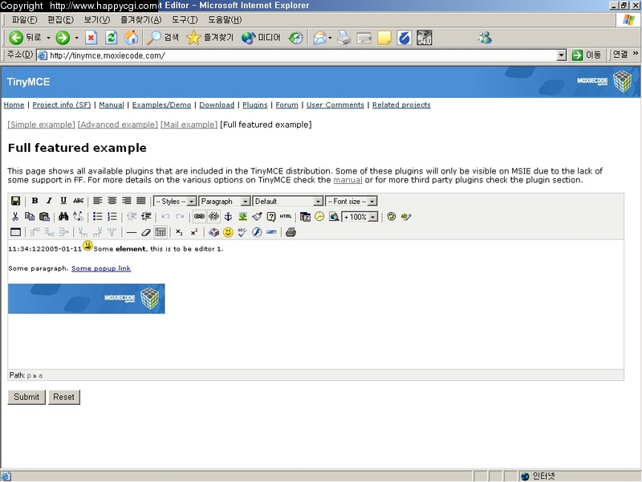
Task: Click the Find/Replace icon
Action: point(78,216)
